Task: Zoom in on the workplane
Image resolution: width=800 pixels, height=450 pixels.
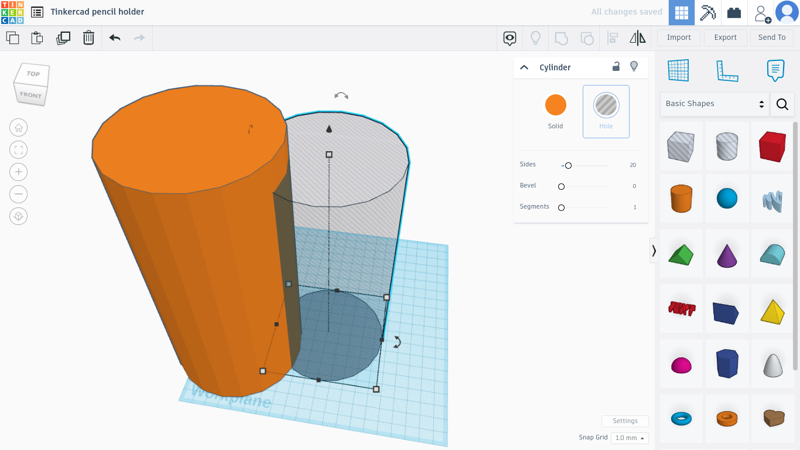Action: (x=19, y=172)
